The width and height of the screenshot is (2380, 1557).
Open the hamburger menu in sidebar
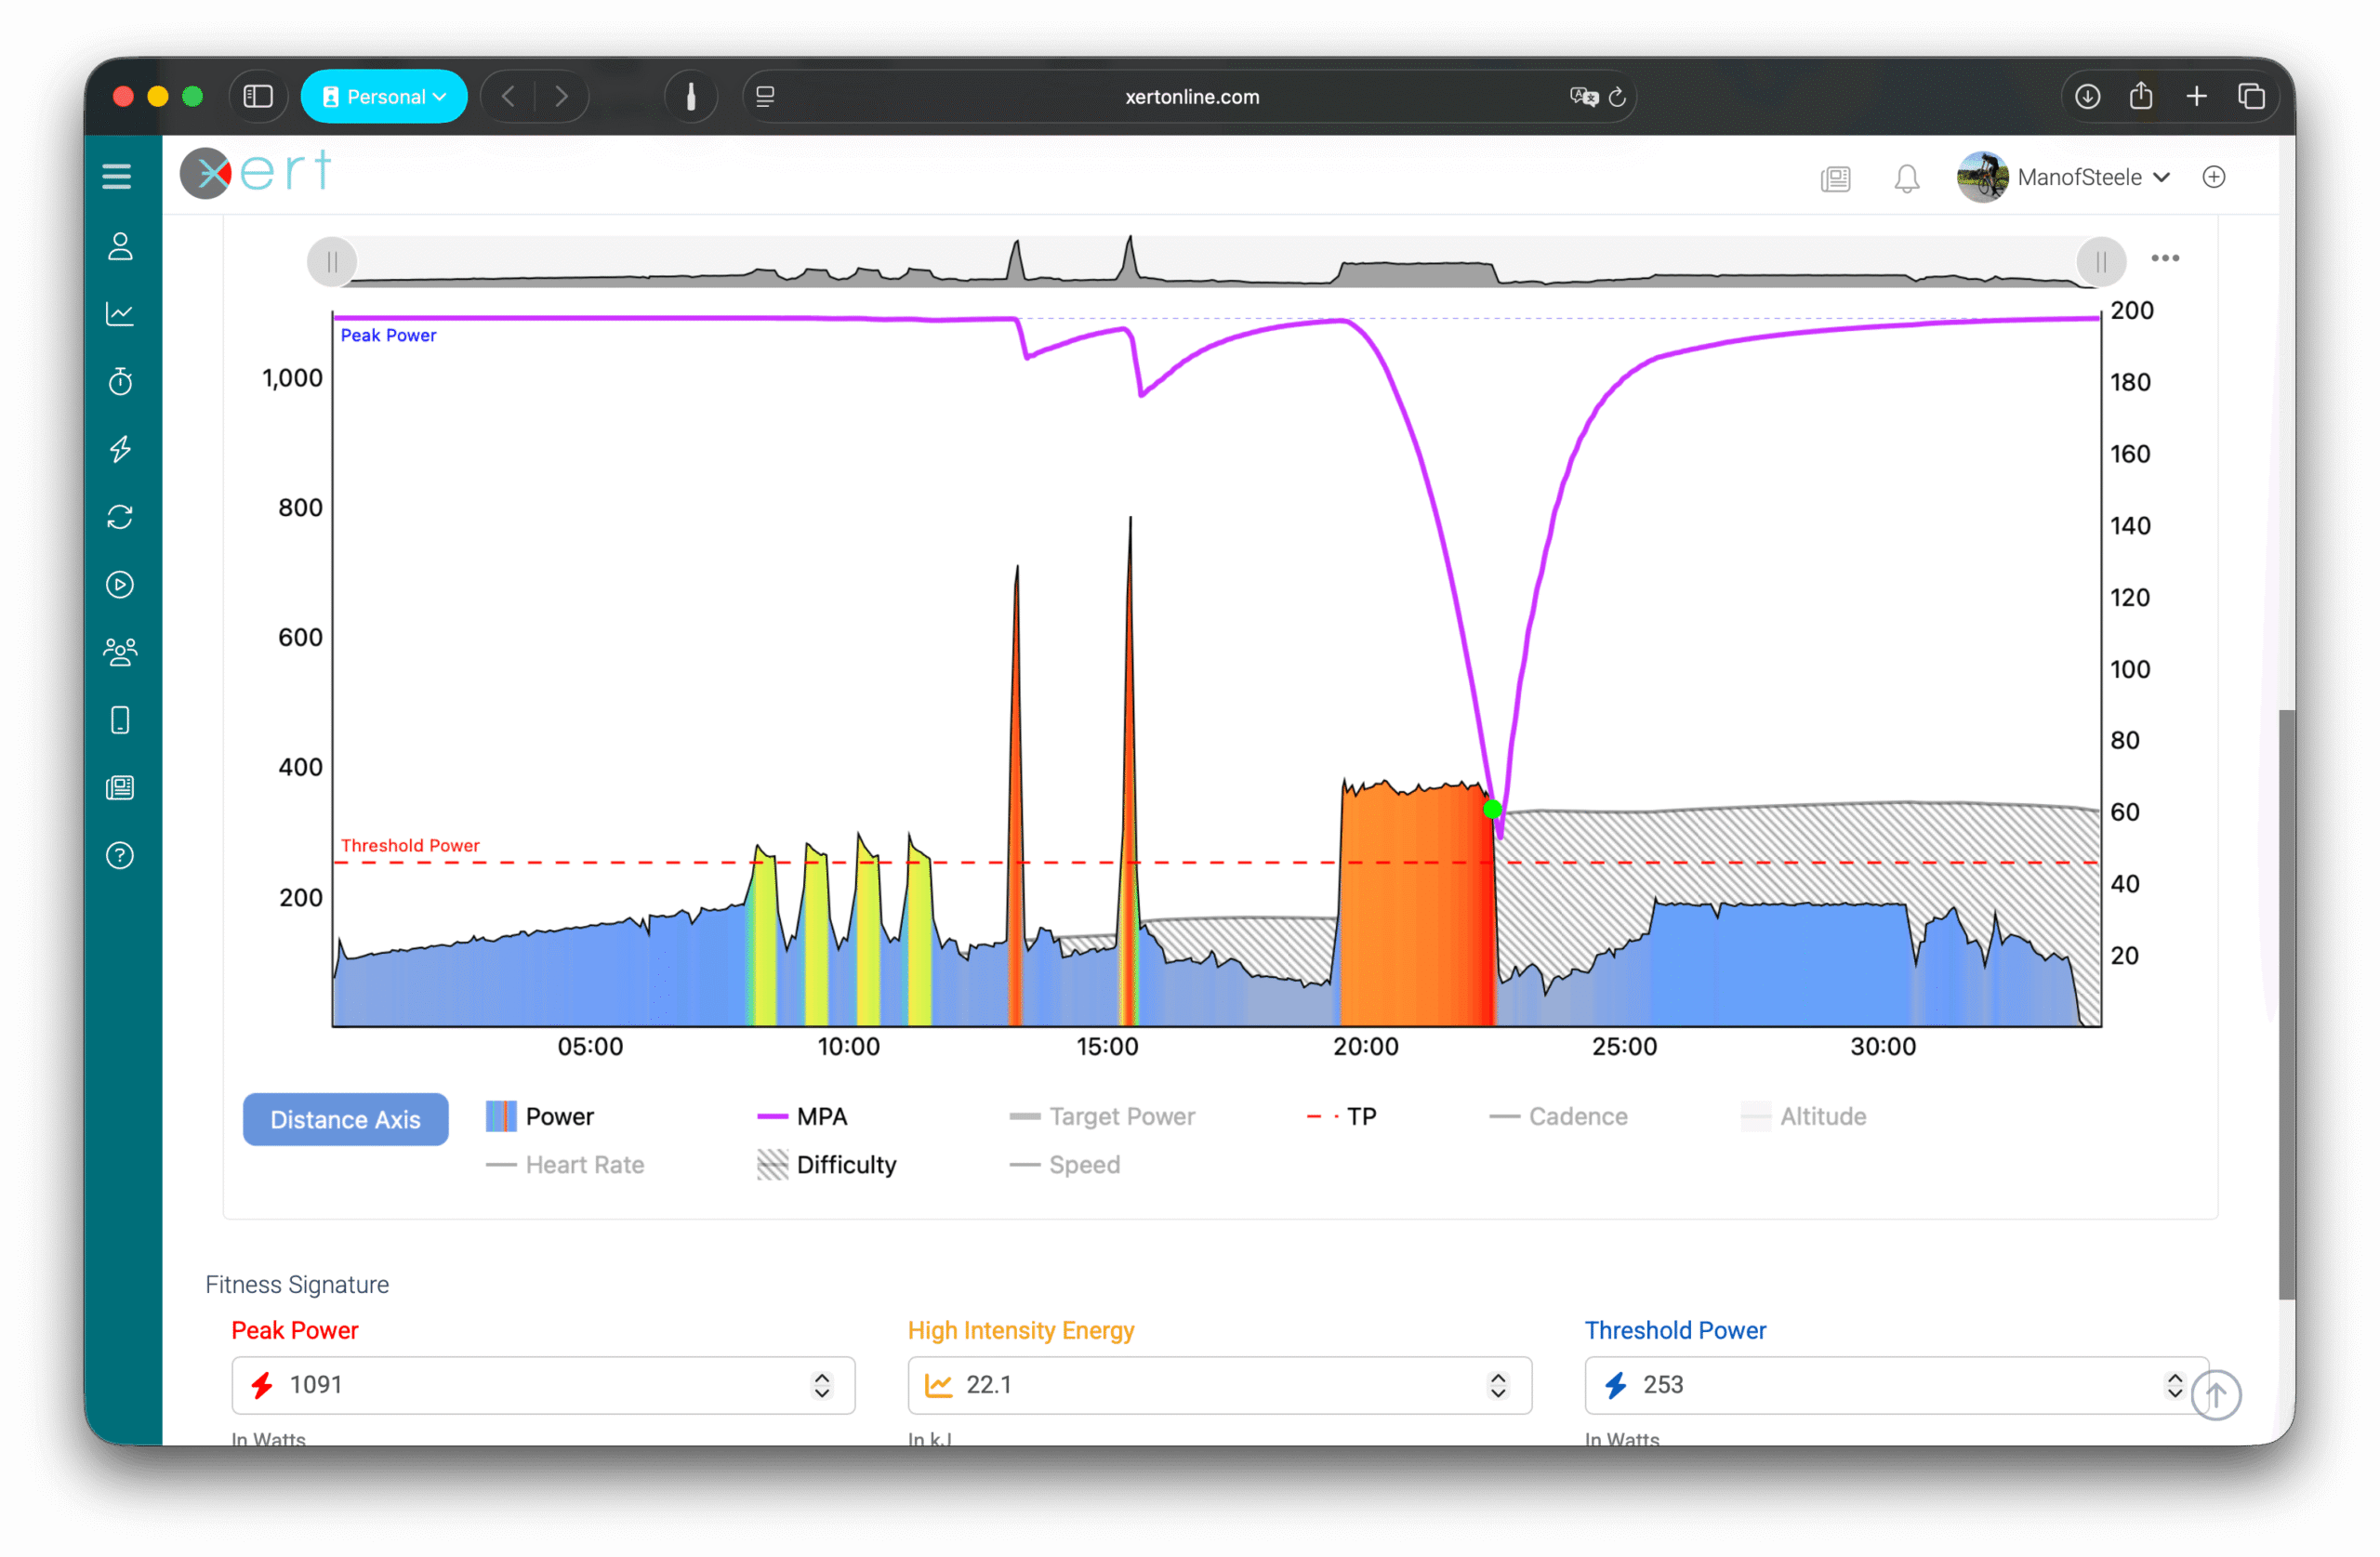pyautogui.click(x=117, y=176)
